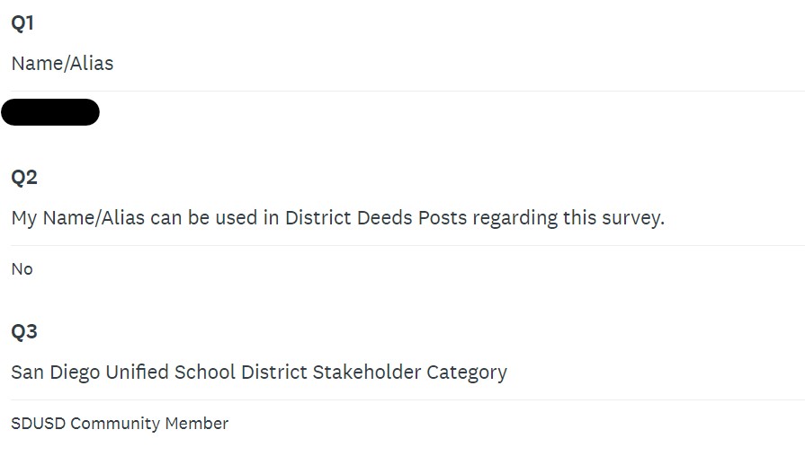
Task: Click the Q2 question heading
Action: click(x=24, y=177)
